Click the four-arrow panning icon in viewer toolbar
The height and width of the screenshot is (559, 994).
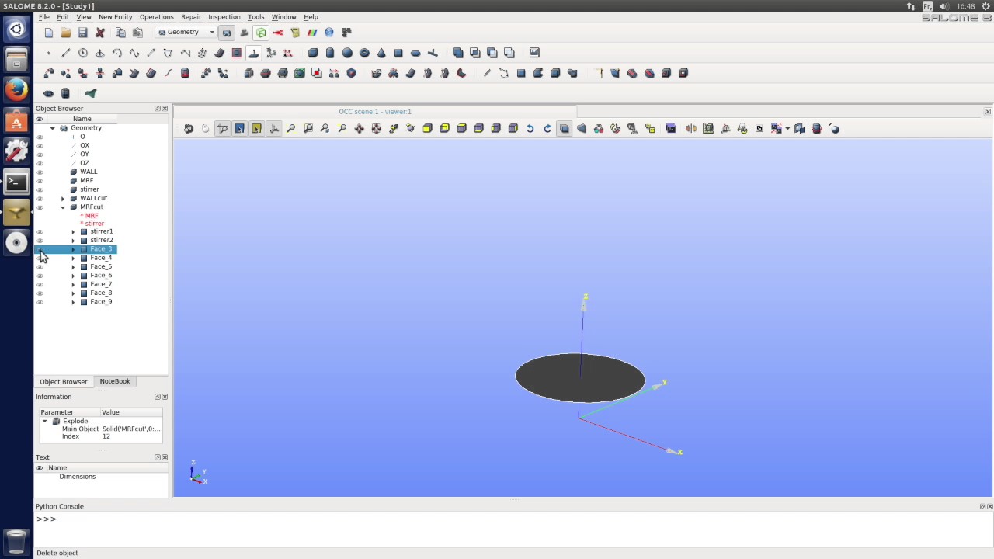click(360, 129)
